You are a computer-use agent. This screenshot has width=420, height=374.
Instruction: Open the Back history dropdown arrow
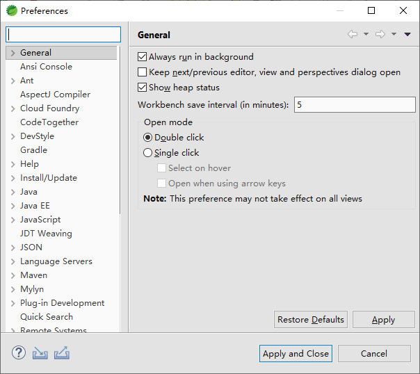366,34
